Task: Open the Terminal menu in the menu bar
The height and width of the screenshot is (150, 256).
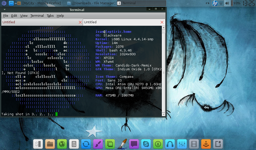Action: [37, 15]
